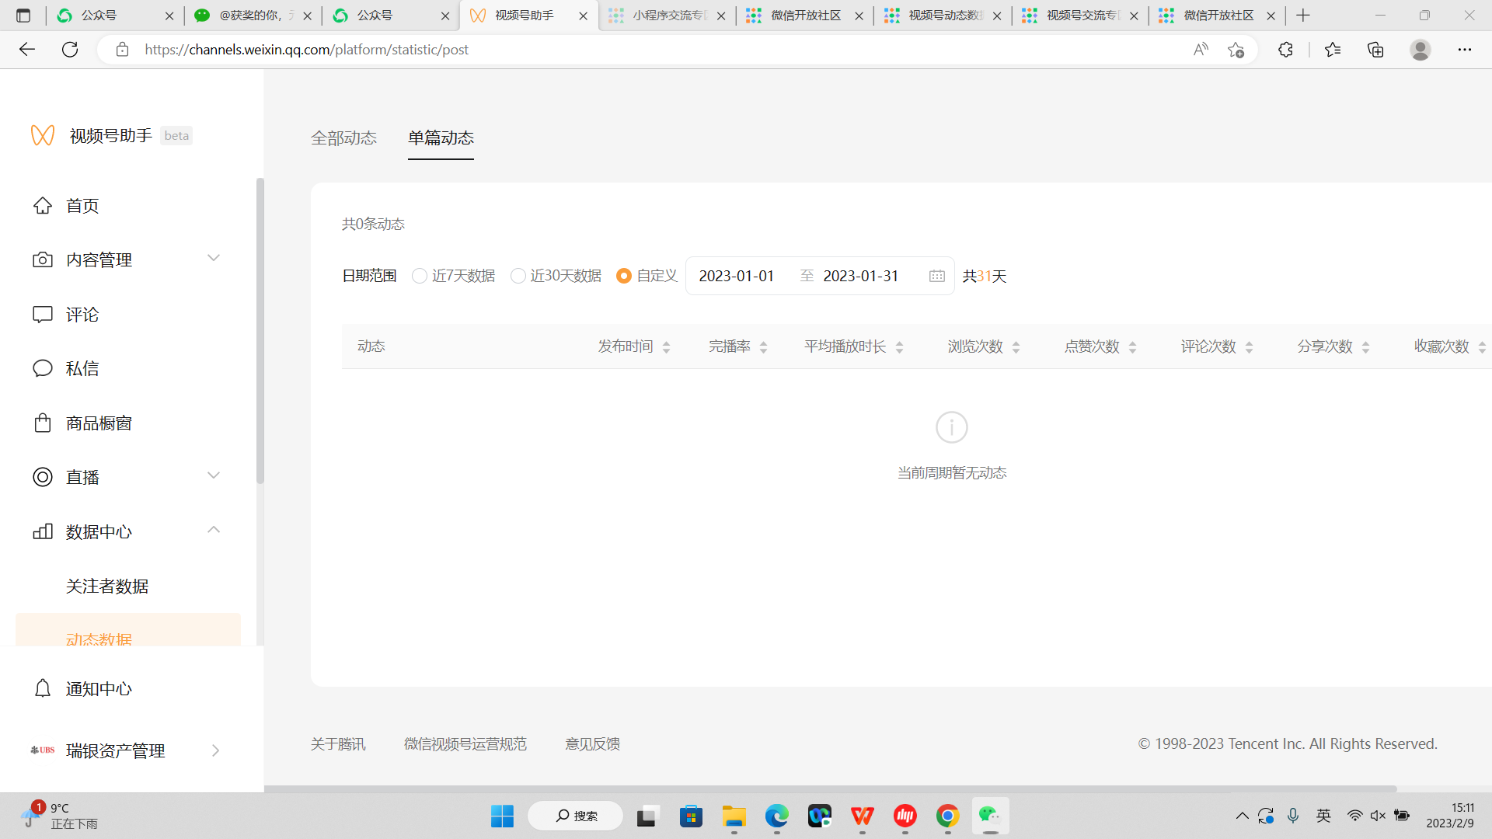Image resolution: width=1492 pixels, height=839 pixels.
Task: Click the start date field 2023-01-01
Action: [737, 277]
